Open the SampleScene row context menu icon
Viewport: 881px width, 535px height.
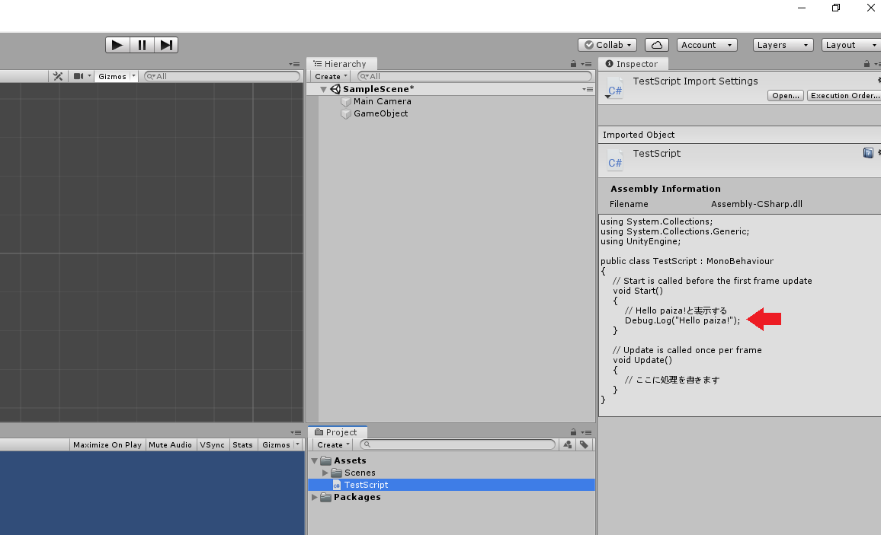[588, 89]
